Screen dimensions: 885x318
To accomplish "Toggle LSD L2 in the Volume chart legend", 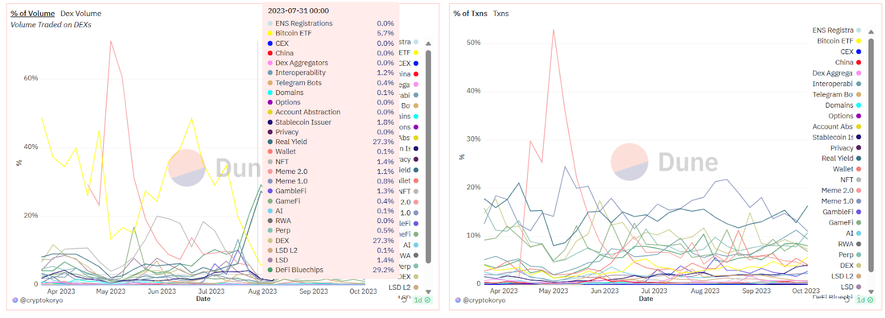I will click(403, 287).
